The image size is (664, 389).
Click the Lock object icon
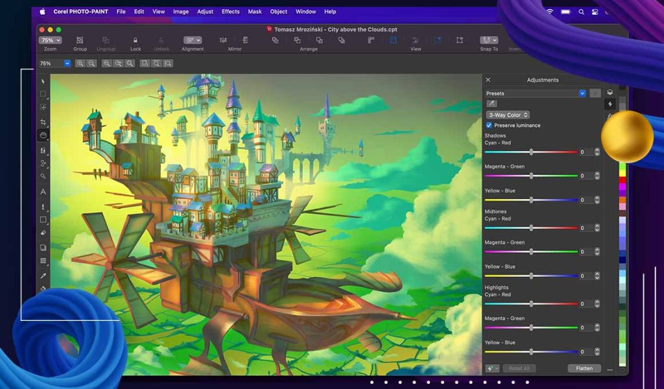[136, 40]
